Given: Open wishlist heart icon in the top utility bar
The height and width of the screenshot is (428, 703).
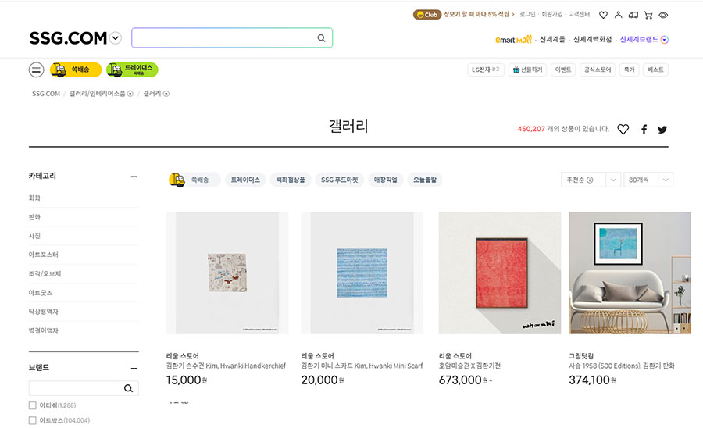Looking at the screenshot, I should [x=603, y=15].
